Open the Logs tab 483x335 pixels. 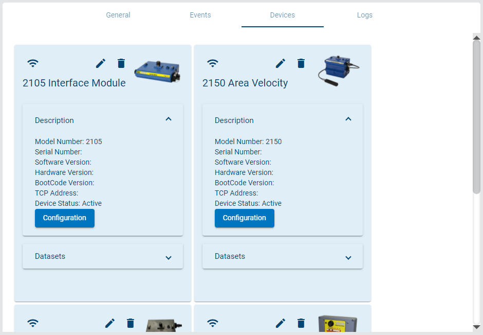[365, 15]
